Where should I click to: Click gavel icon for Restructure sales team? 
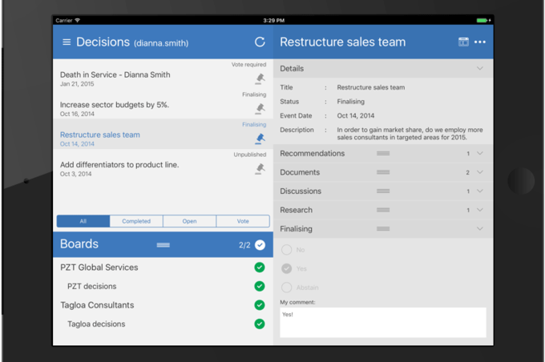260,139
